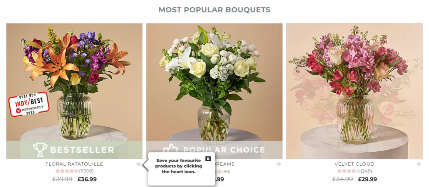Click the heart icon beside Velvet Cloud
This screenshot has width=429, height=187.
(x=419, y=165)
